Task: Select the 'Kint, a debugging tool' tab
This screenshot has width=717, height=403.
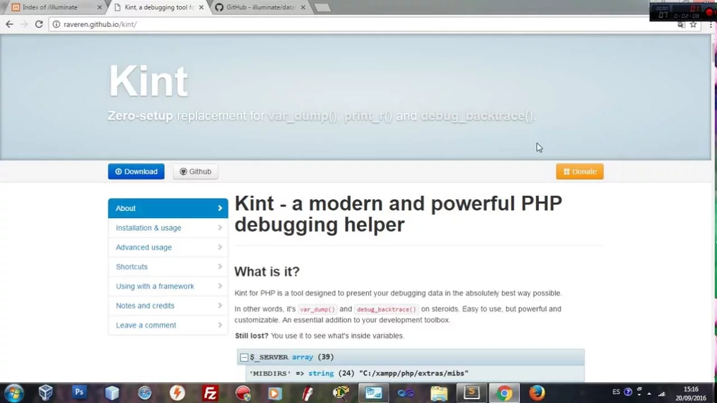Action: 158,7
